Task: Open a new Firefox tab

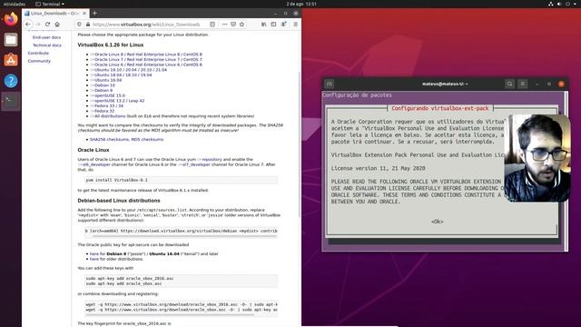Action: [94, 13]
